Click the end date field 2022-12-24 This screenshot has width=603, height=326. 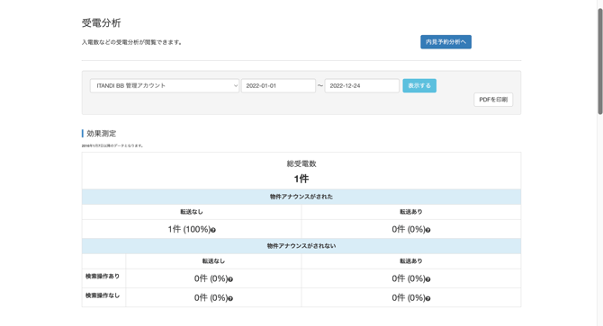pyautogui.click(x=362, y=86)
